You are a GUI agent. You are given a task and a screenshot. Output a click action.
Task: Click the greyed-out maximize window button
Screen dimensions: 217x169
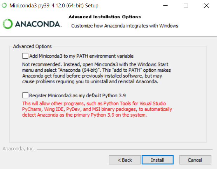(x=186, y=6)
